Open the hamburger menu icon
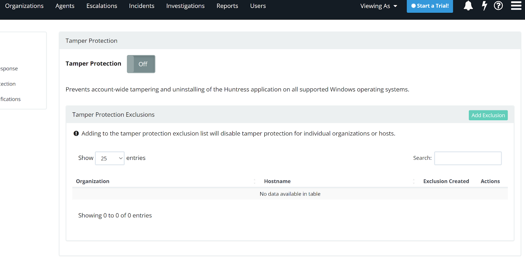The image size is (525, 271). pyautogui.click(x=516, y=6)
